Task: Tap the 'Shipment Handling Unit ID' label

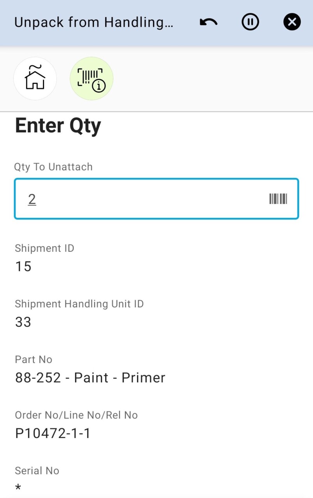Action: tap(79, 304)
